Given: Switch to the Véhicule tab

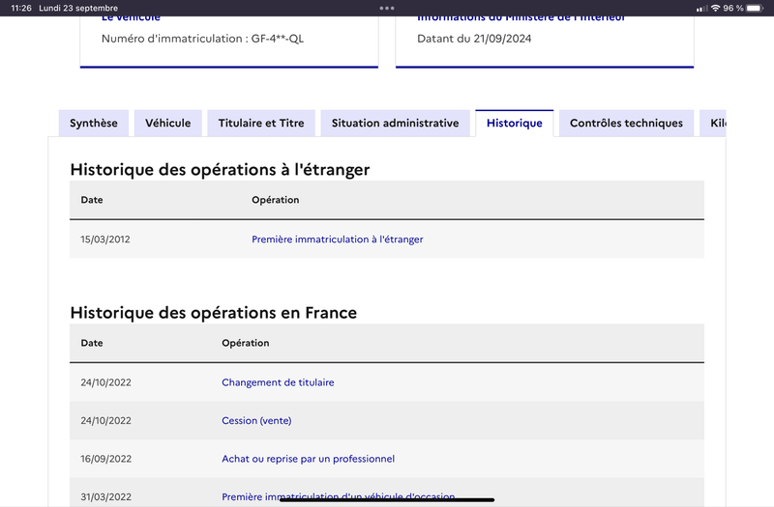Looking at the screenshot, I should click(167, 124).
